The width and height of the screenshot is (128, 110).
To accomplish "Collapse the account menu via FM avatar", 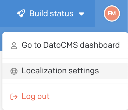I will coord(112,13).
